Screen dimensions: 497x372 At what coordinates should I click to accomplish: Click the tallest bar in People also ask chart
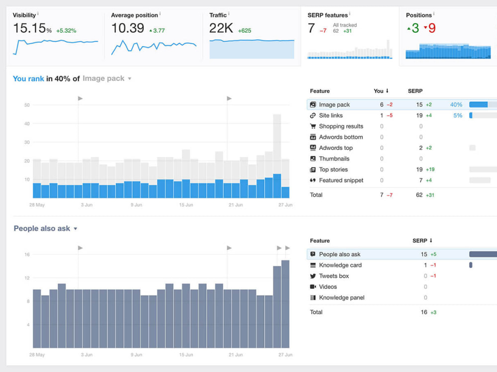click(285, 304)
